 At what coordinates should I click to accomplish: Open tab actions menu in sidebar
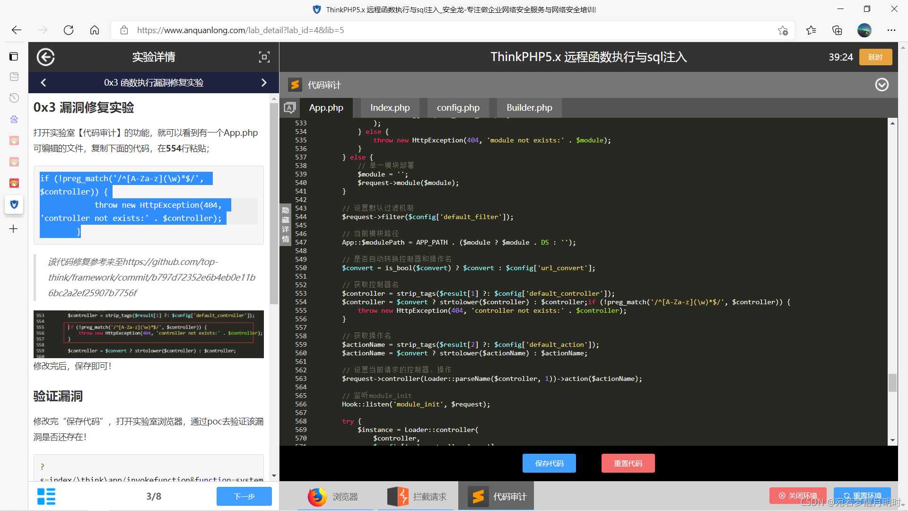(x=14, y=57)
